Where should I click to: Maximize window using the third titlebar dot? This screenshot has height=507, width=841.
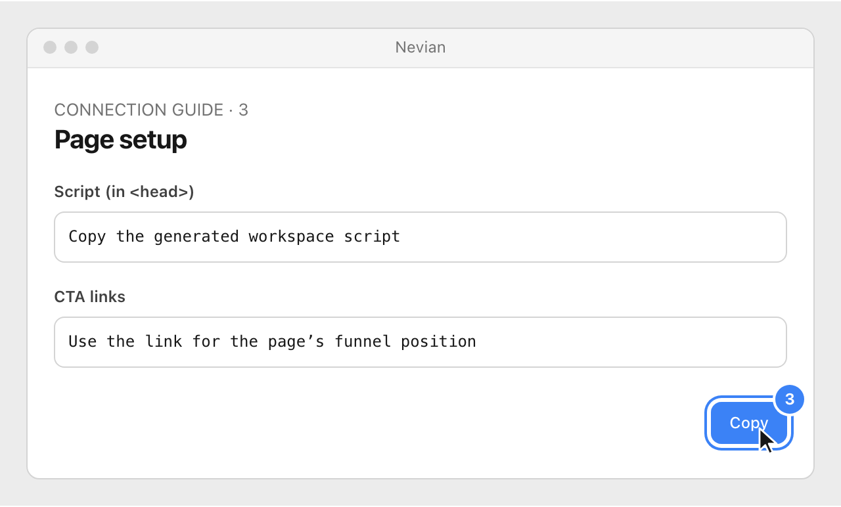pos(92,47)
